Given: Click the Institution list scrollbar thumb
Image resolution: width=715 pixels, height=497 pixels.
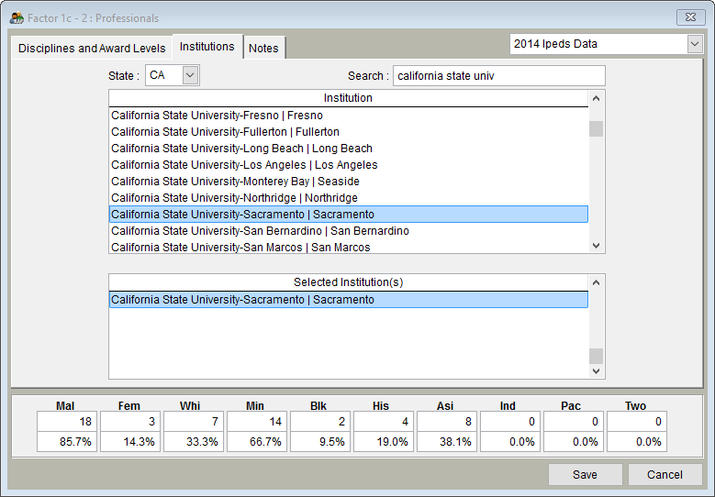Looking at the screenshot, I should coord(596,128).
